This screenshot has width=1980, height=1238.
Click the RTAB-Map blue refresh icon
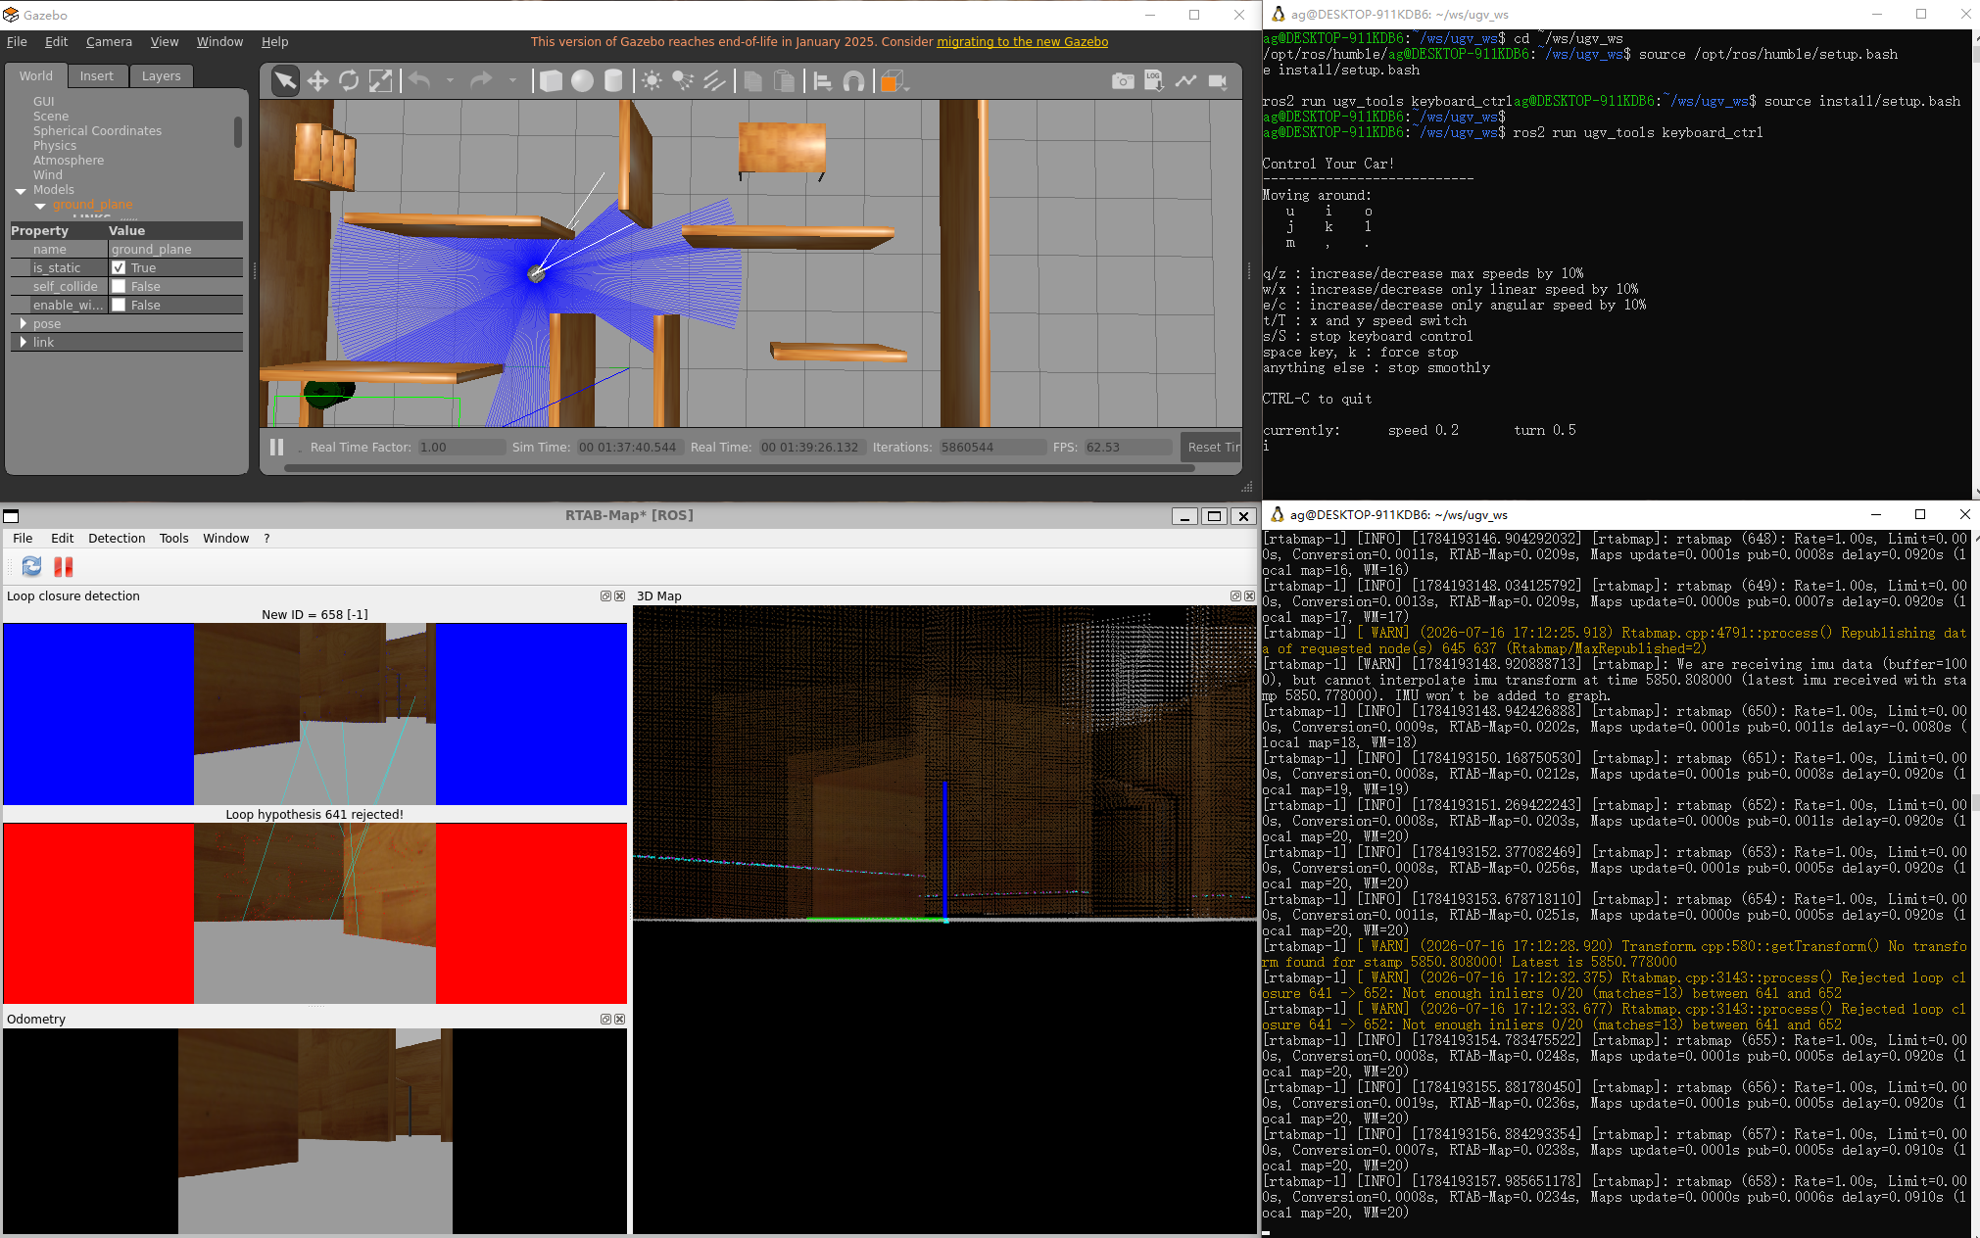click(31, 566)
